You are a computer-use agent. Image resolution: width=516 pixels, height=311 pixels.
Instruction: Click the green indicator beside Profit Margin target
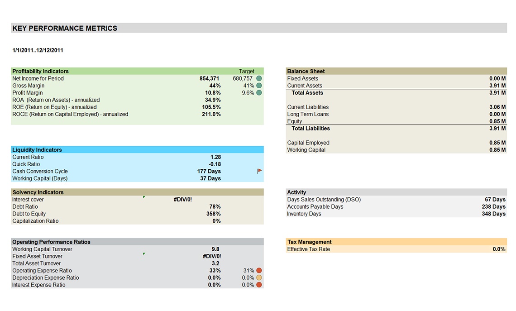pos(259,93)
